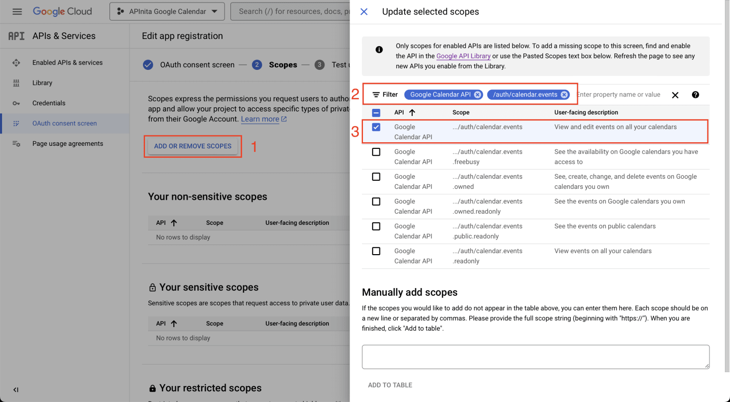
Task: Select Library from the sidebar menu
Action: point(42,83)
